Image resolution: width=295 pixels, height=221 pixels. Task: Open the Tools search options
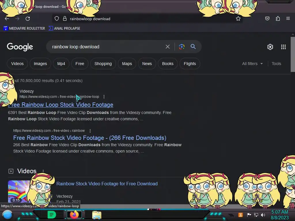point(276,64)
